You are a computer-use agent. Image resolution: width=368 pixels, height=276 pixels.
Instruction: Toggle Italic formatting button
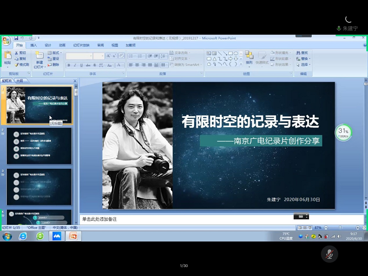point(75,65)
